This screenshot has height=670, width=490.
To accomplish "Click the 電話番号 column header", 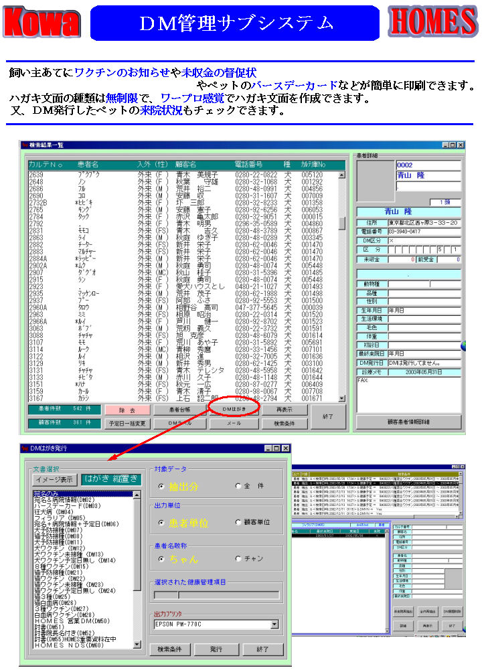I will tap(248, 165).
